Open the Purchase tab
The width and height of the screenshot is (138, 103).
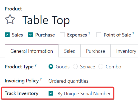point(95,51)
